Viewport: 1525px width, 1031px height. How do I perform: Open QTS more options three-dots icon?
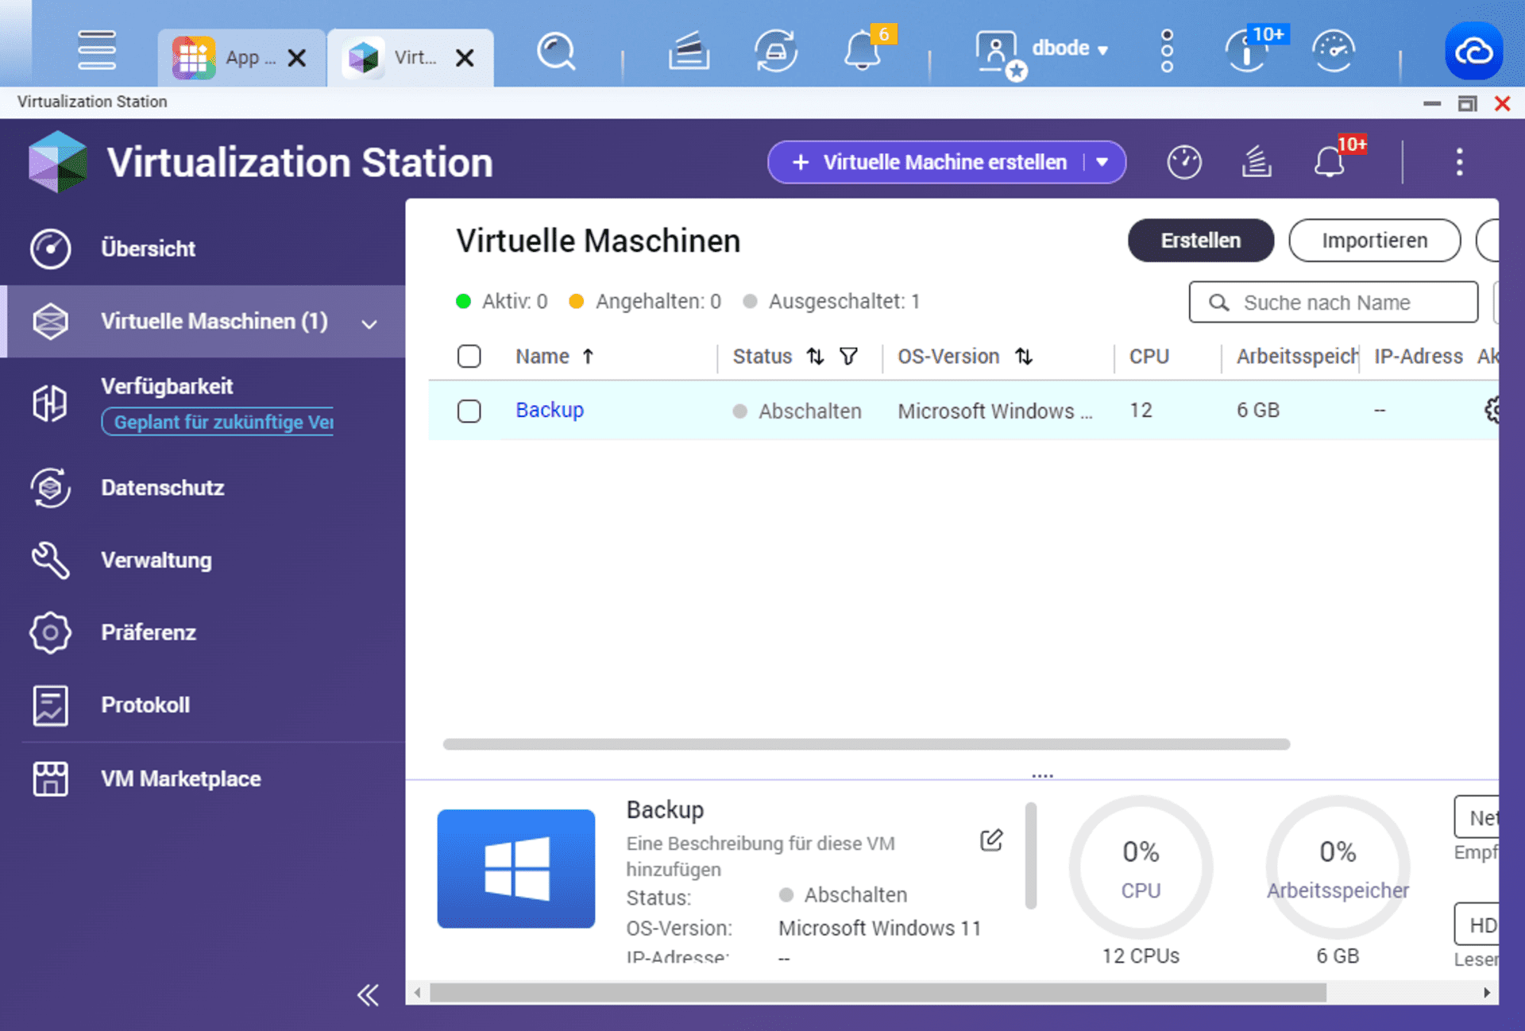click(x=1166, y=52)
